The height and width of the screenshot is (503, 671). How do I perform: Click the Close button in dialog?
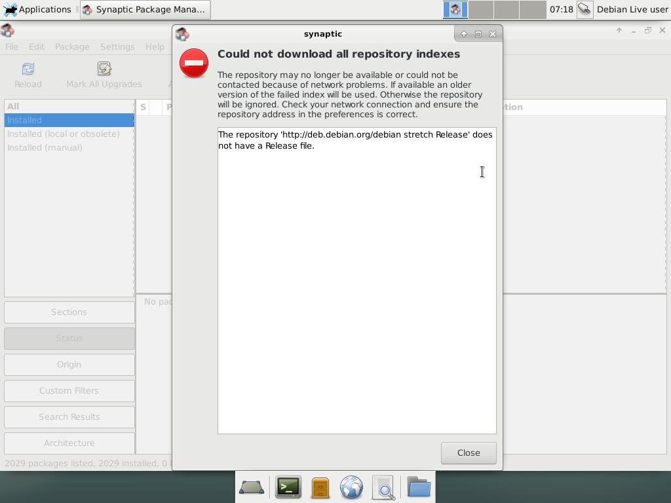click(x=469, y=453)
